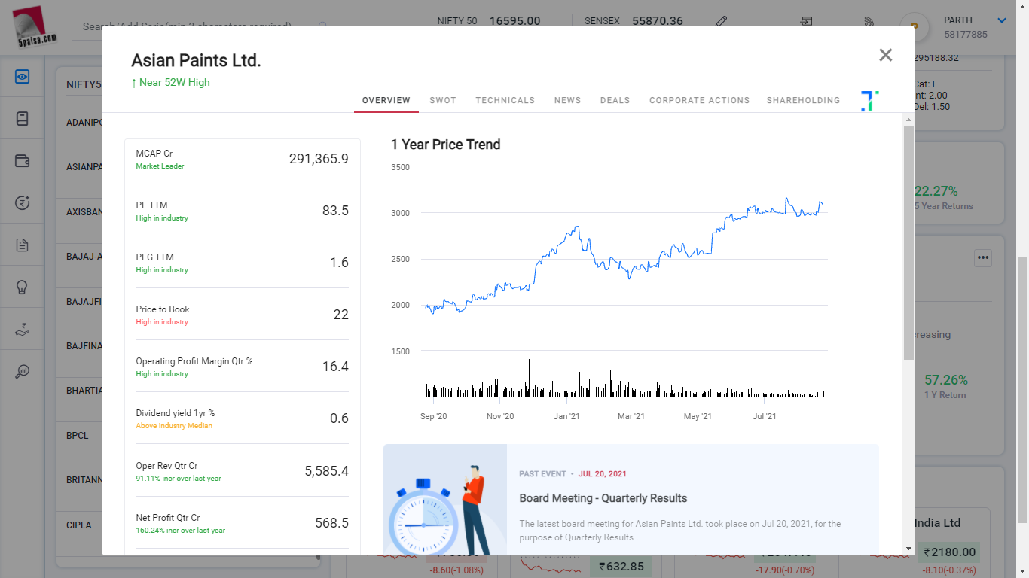
Task: Click the NIFTY 50 index value
Action: (x=514, y=21)
